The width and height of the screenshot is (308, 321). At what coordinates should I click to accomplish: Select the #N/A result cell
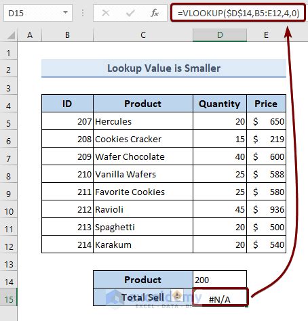(x=220, y=297)
